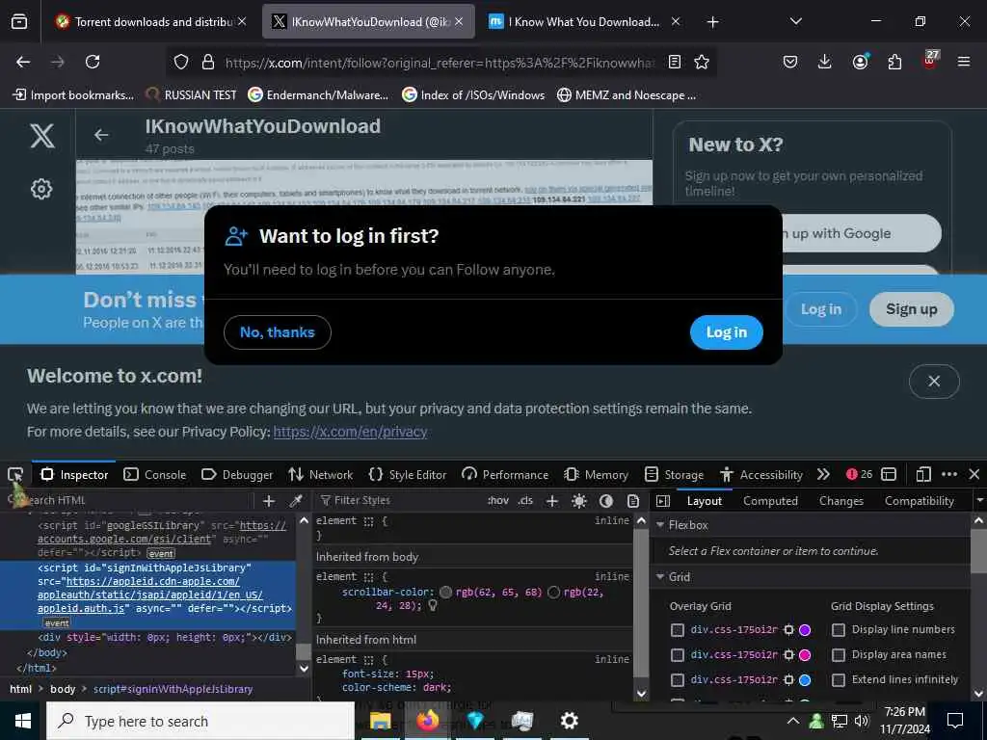Click the Windows taskbar search box
987x740 pixels.
coord(200,721)
